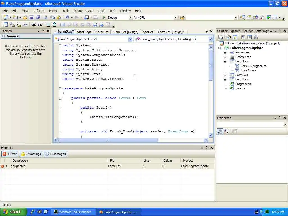The height and width of the screenshot is (216, 288).
Task: Open the Toolbox icon with crossed tools
Action: [262, 17]
